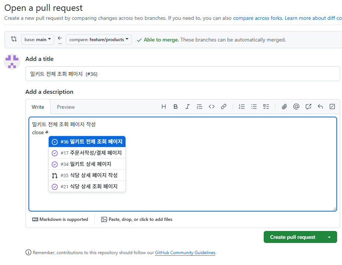Insert code with the angle brackets icon
The height and width of the screenshot is (265, 342).
pyautogui.click(x=212, y=107)
